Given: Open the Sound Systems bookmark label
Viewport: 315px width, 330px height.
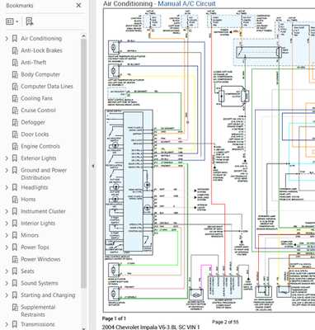Looking at the screenshot, I should [40, 283].
